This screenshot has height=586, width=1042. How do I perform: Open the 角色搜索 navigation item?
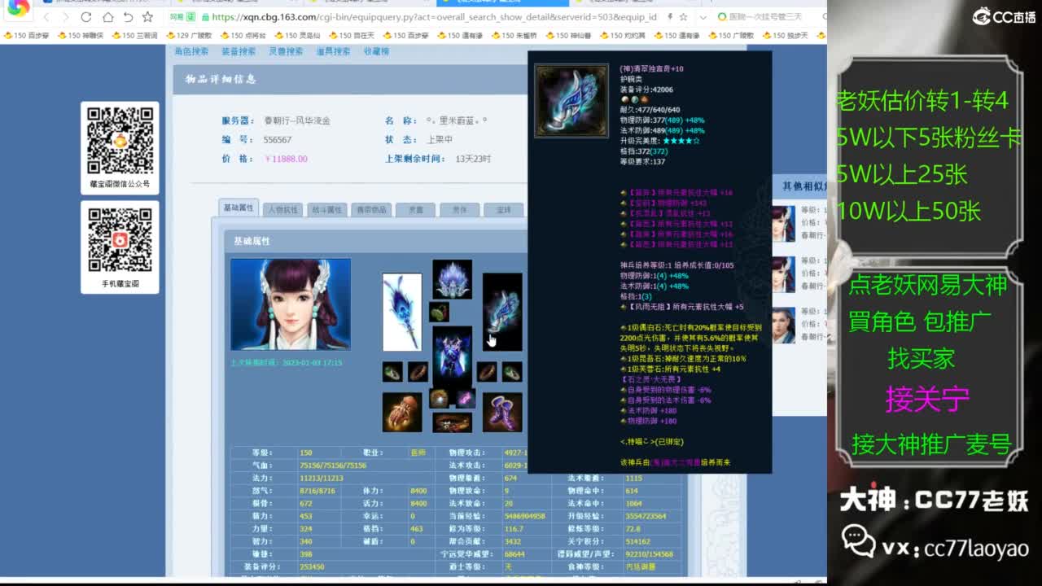click(x=192, y=51)
